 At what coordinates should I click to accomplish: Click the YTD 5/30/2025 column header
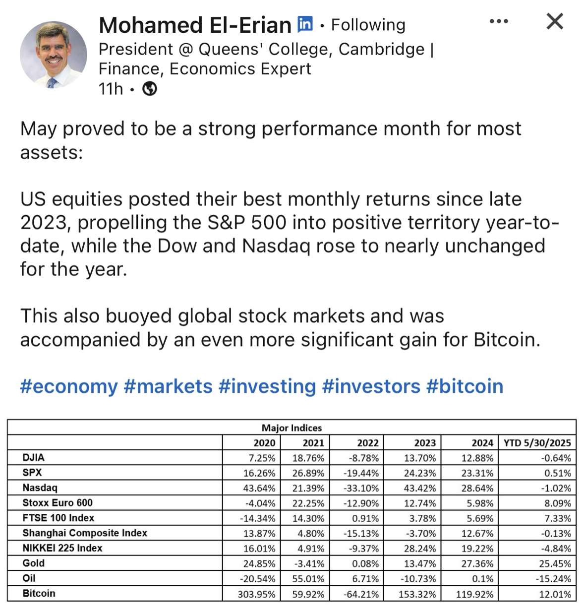537,442
